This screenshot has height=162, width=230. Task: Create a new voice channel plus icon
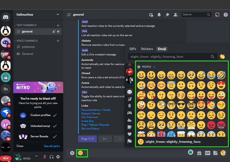(58, 41)
